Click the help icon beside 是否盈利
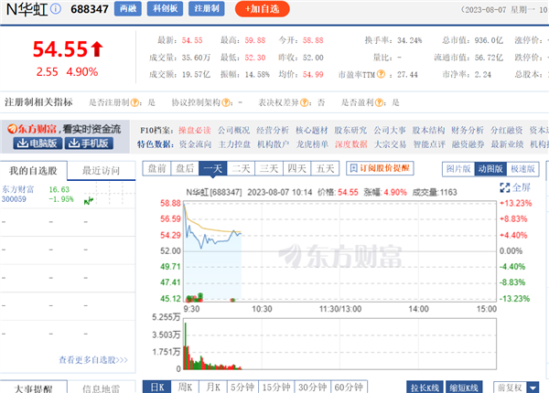This screenshot has height=393, width=549. [x=379, y=102]
